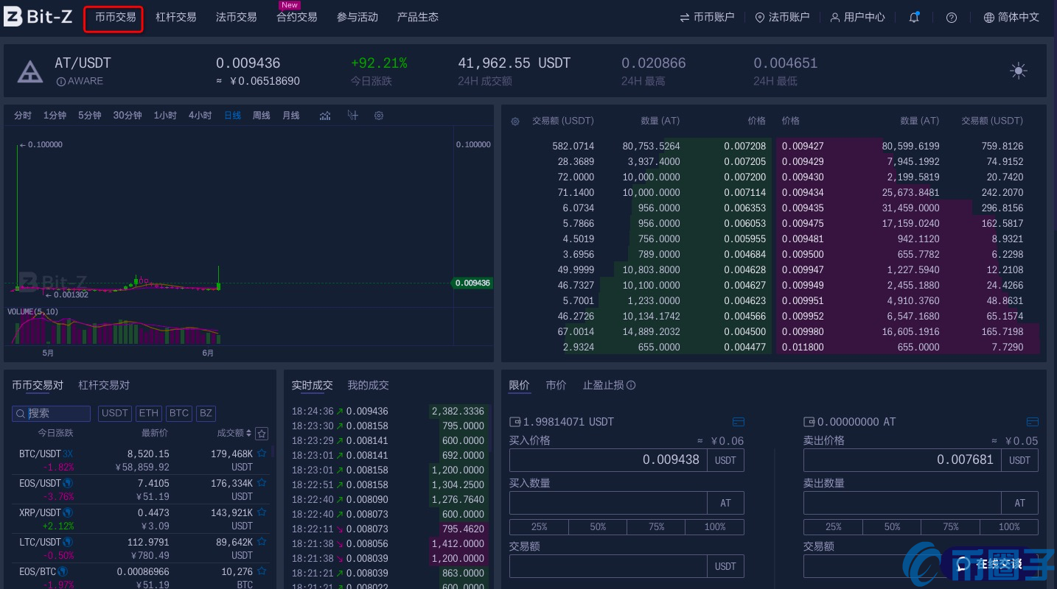The width and height of the screenshot is (1057, 589).
Task: Go to 杠杆交易 in top navigation
Action: (176, 17)
